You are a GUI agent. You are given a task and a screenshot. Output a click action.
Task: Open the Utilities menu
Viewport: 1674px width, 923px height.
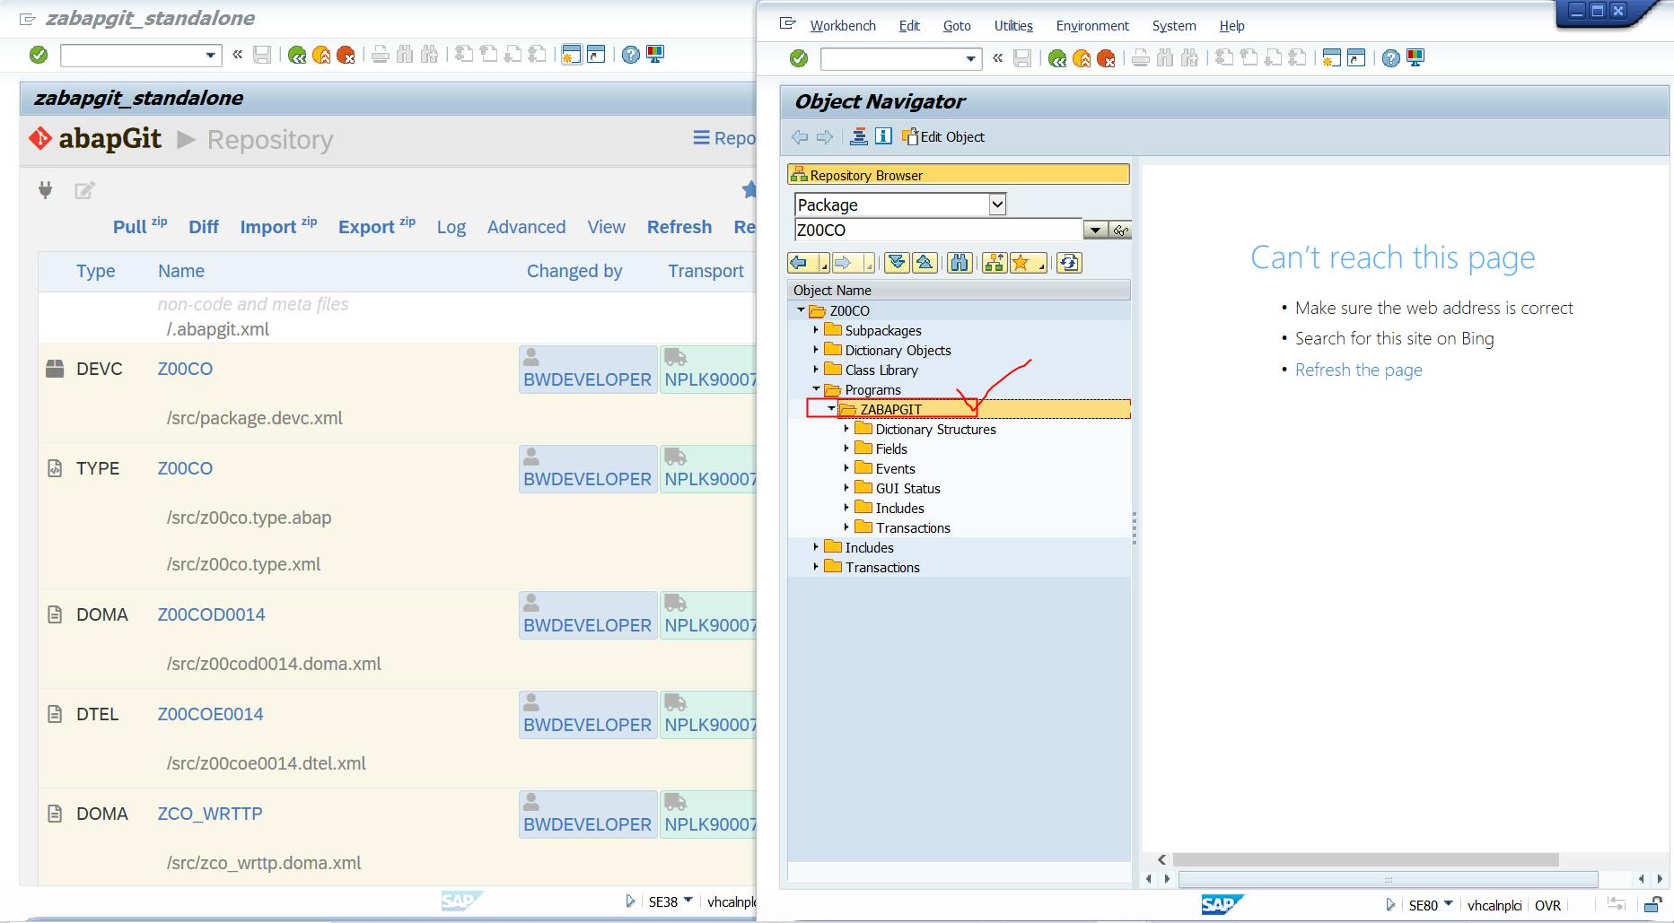click(1012, 26)
